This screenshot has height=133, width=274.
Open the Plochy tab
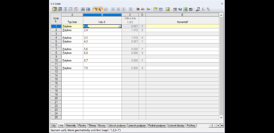tap(82, 125)
